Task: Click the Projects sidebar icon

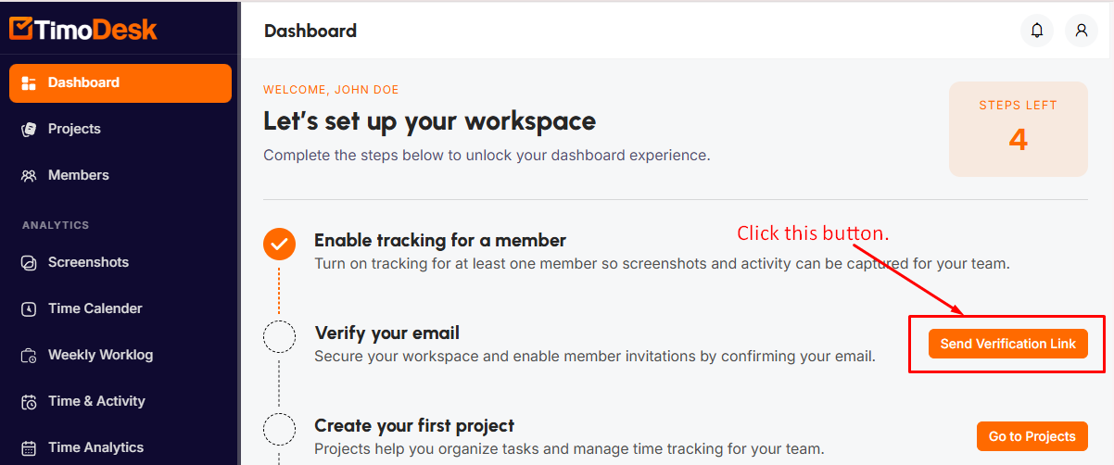Action: click(29, 130)
